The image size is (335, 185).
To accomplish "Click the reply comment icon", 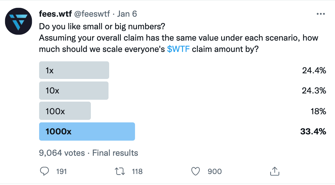I will (x=45, y=171).
